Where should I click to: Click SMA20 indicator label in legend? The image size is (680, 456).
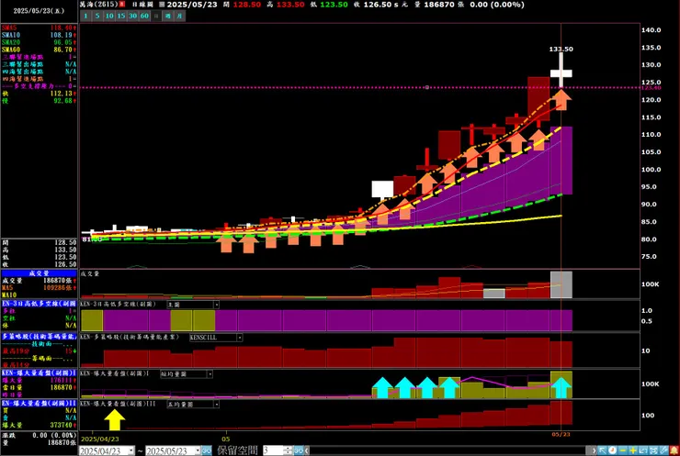coord(11,42)
